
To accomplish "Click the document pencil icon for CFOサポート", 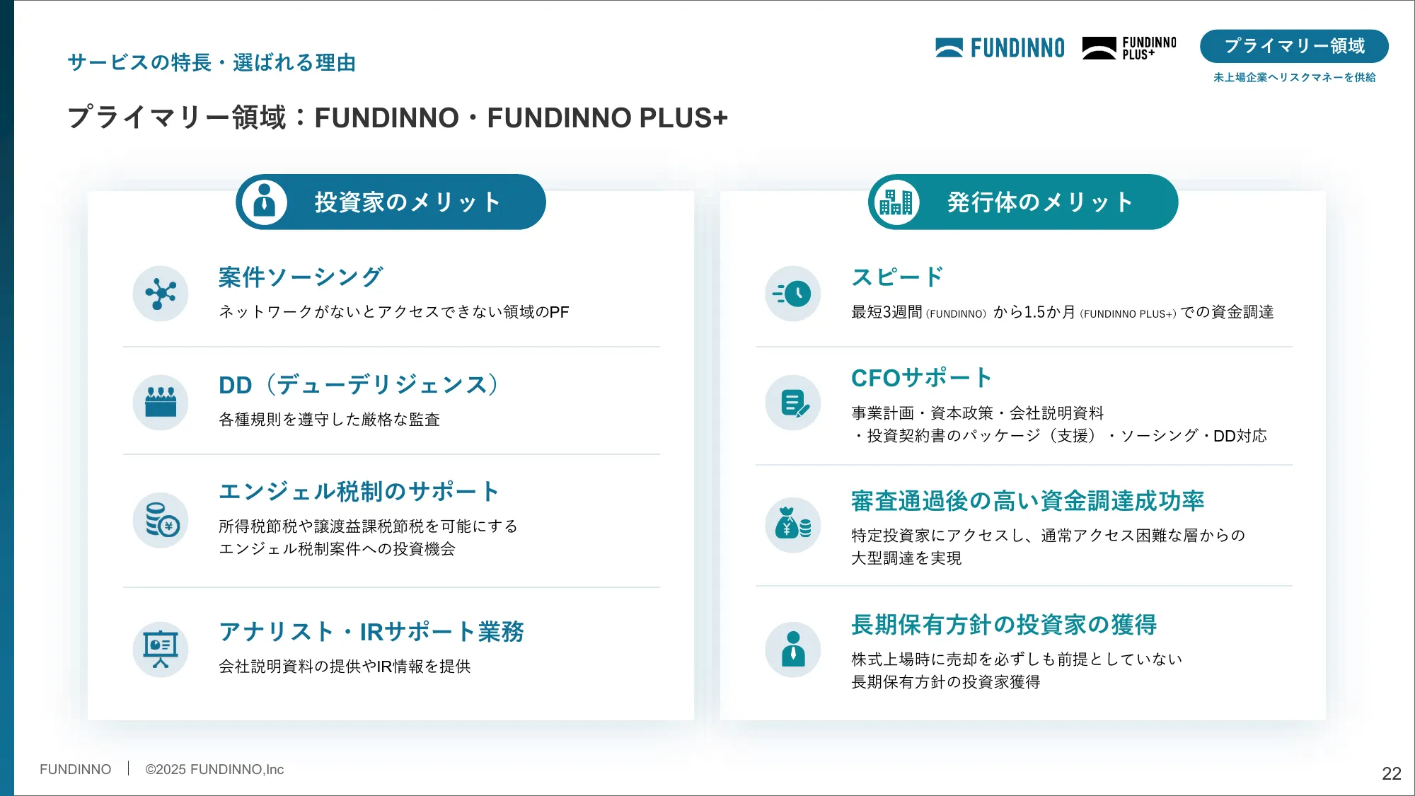I will [x=793, y=403].
